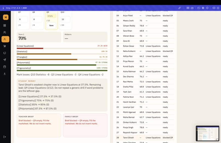Click the Mark losses summary line

[60, 75]
